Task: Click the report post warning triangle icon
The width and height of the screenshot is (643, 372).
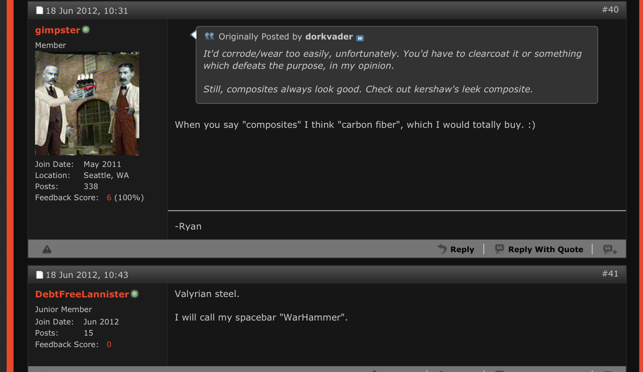Action: 47,249
